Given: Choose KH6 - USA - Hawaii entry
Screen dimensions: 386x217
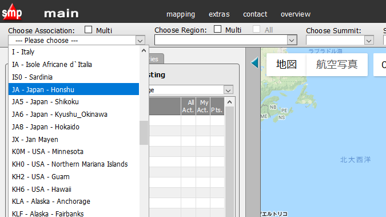Looking at the screenshot, I should coord(74,189).
